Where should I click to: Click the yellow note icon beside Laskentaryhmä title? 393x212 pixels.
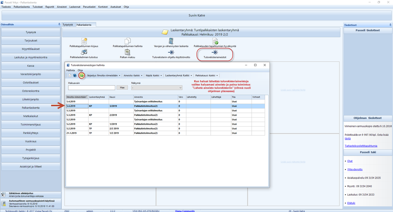coord(165,32)
